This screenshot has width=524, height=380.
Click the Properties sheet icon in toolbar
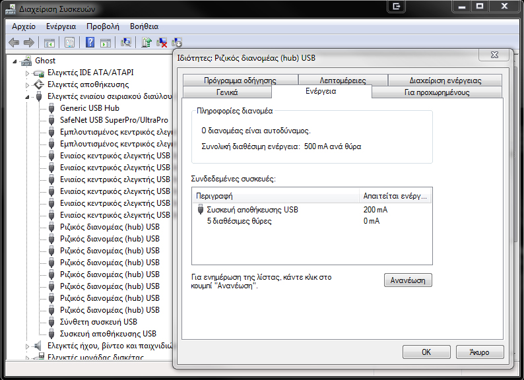[69, 43]
